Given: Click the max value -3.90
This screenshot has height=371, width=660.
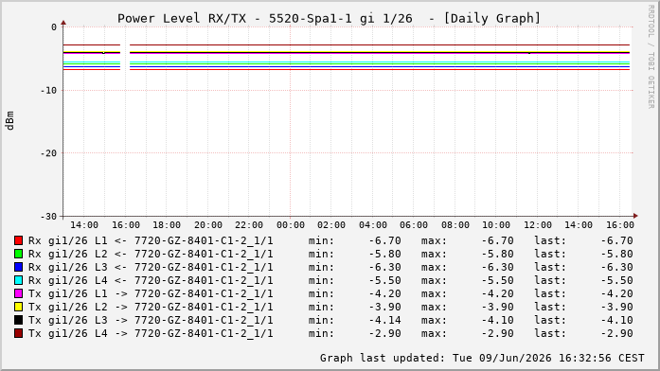Looking at the screenshot, I should tap(497, 307).
